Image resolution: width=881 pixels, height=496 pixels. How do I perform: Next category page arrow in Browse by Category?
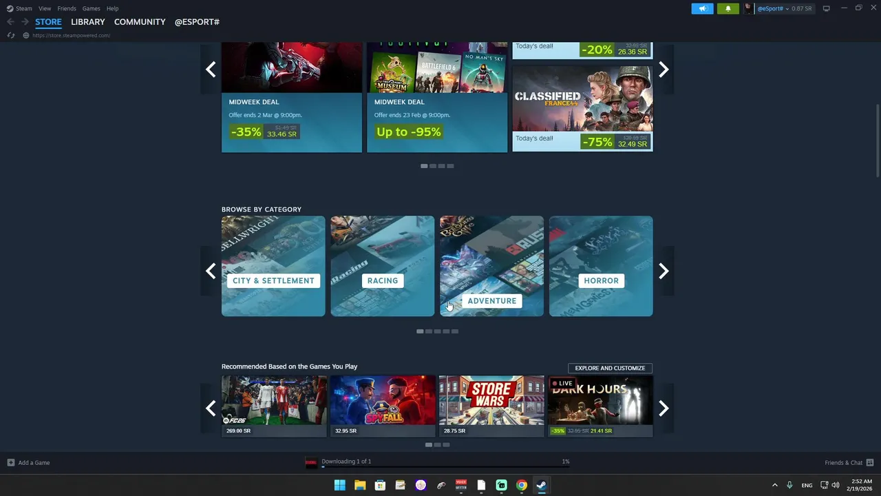(x=664, y=271)
